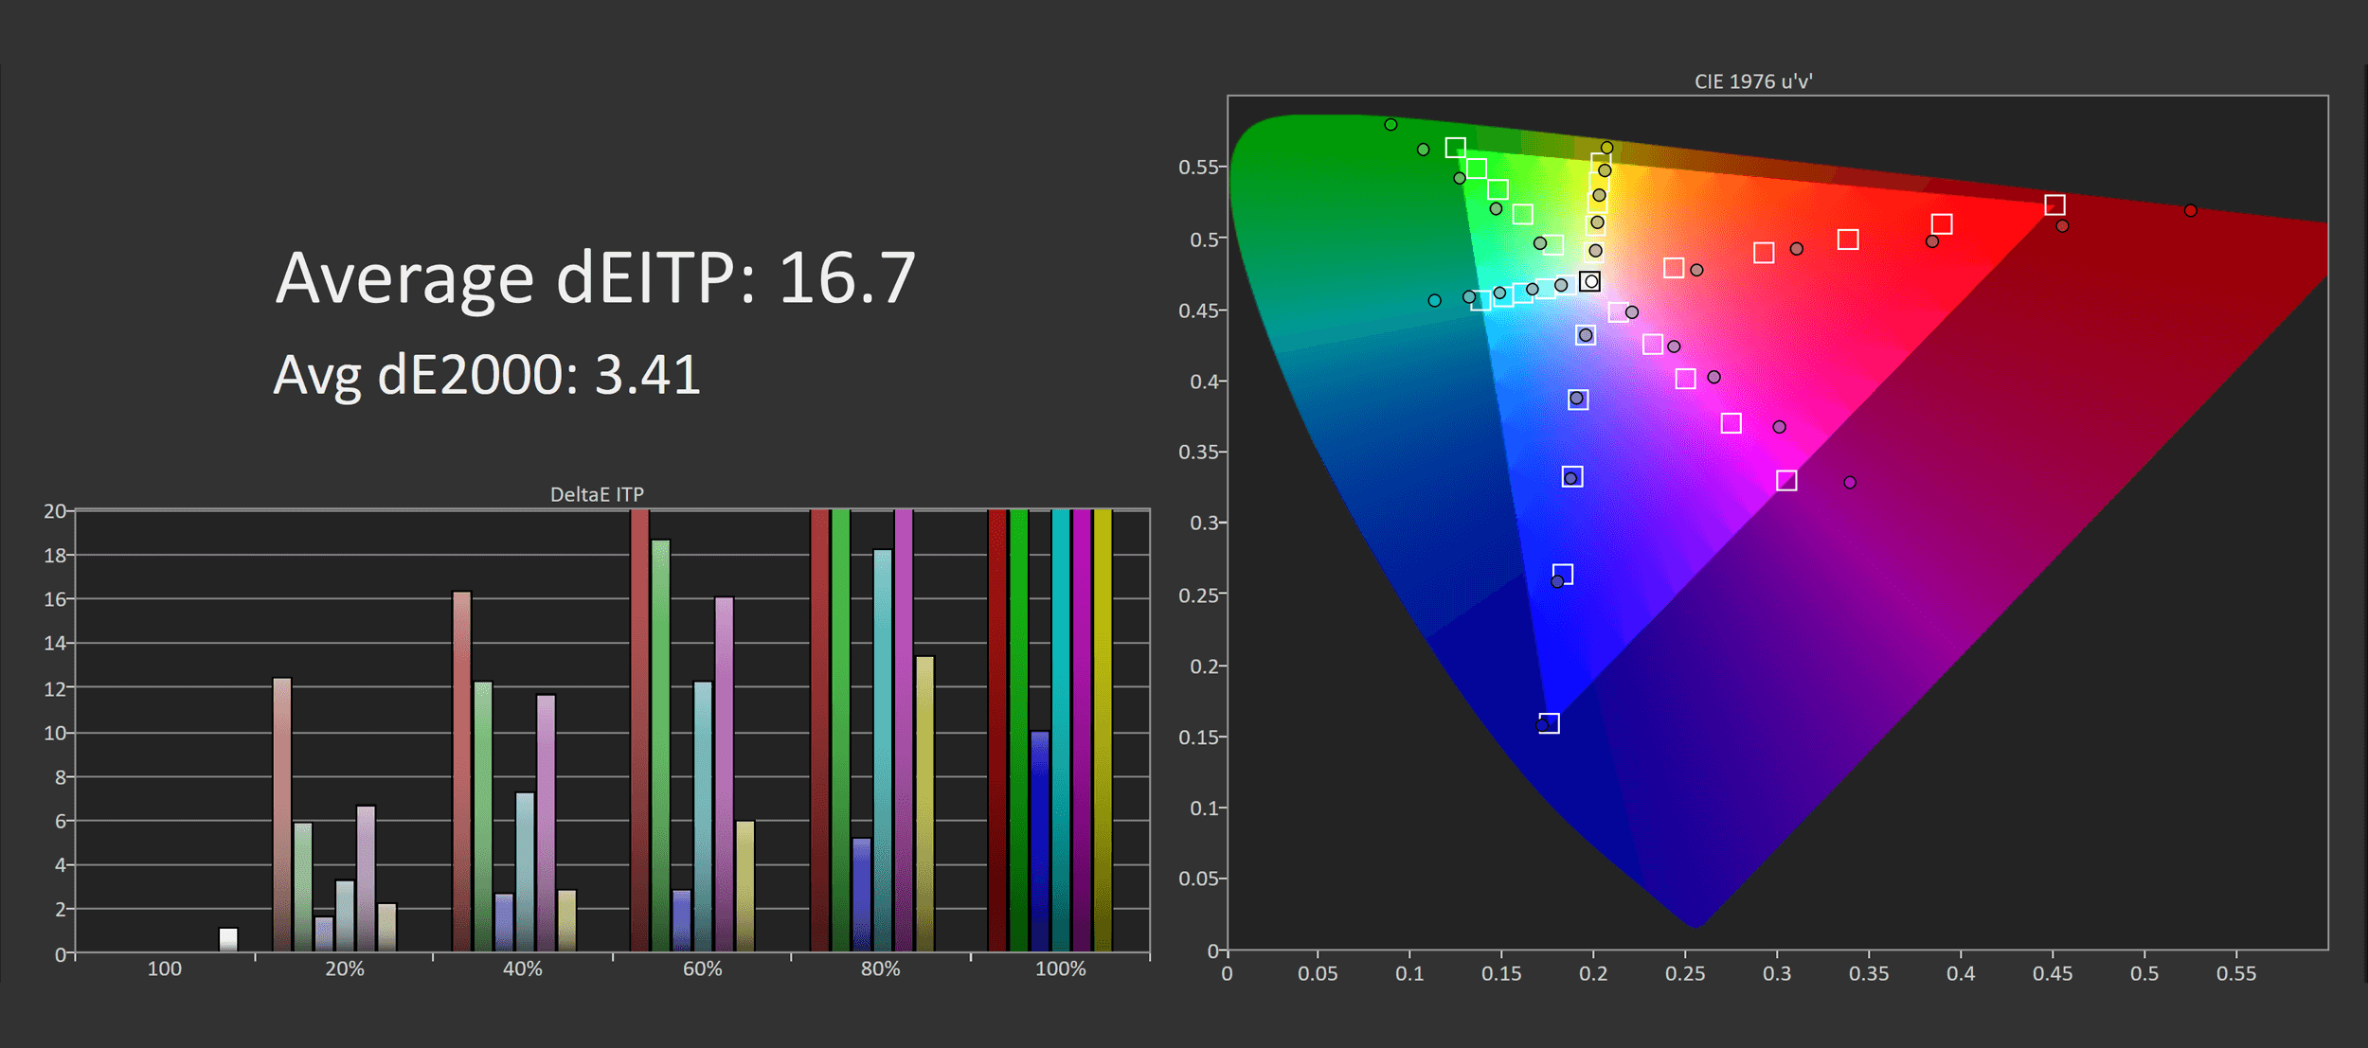Viewport: 2368px width, 1048px height.
Task: Select the yellow bar in the 80% group
Action: tap(925, 803)
